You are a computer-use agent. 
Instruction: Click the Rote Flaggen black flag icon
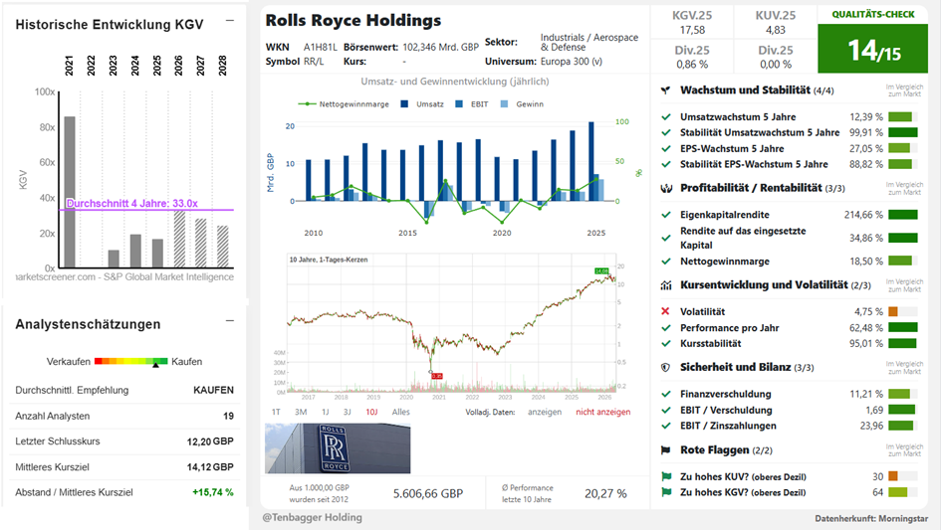click(x=665, y=450)
